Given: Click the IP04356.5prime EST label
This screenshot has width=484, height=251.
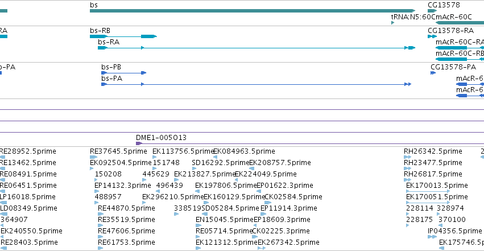Looking at the screenshot, I should tap(454, 231).
